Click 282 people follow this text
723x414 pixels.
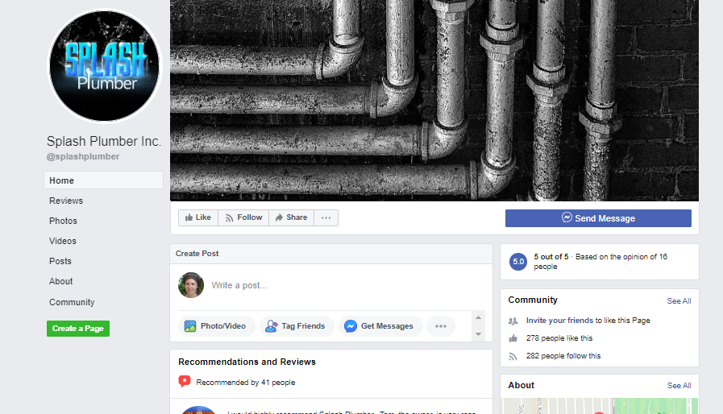563,356
